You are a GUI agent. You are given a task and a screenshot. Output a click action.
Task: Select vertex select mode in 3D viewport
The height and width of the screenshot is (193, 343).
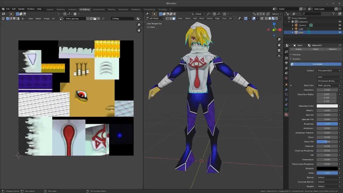(167, 18)
